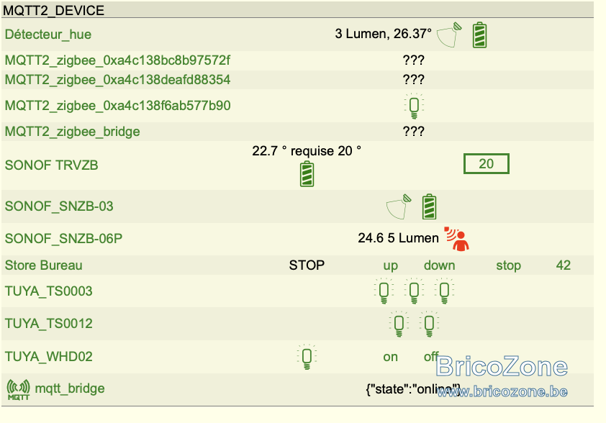
Task: Toggle the first TUYA_TS0003 bulb
Action: [384, 291]
